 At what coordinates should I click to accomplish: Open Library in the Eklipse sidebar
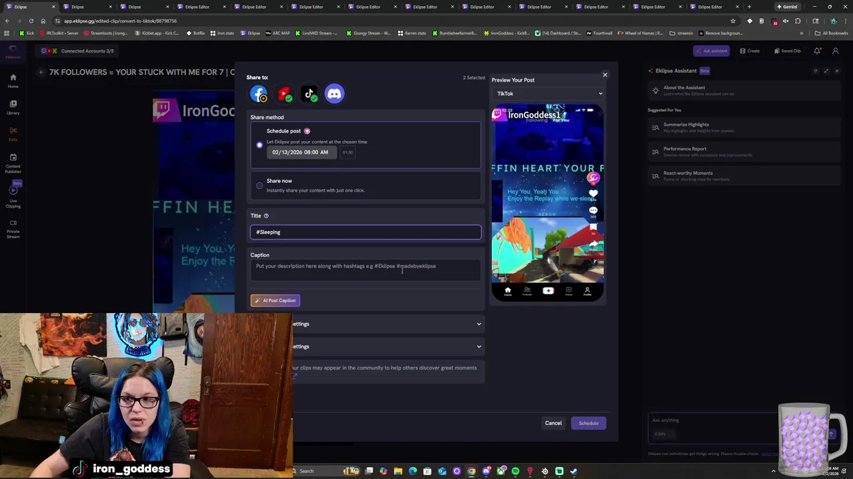tap(13, 107)
